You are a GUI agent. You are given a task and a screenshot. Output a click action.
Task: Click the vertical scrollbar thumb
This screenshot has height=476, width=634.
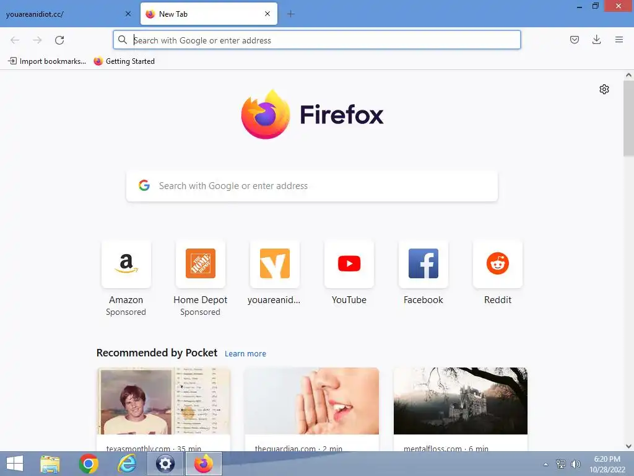[628, 118]
